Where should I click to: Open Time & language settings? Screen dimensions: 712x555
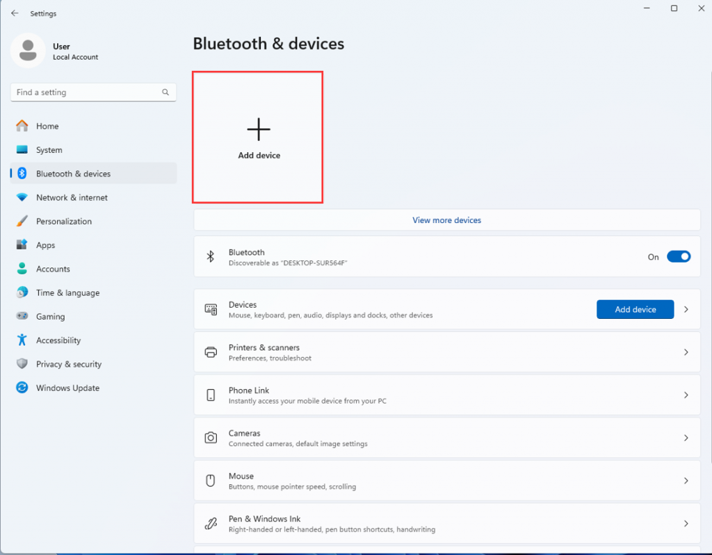[94, 292]
